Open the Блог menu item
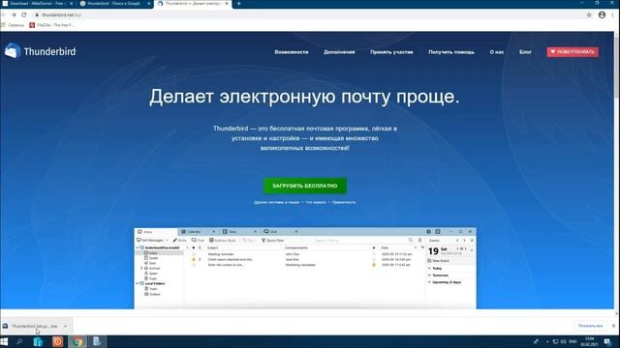 click(525, 52)
